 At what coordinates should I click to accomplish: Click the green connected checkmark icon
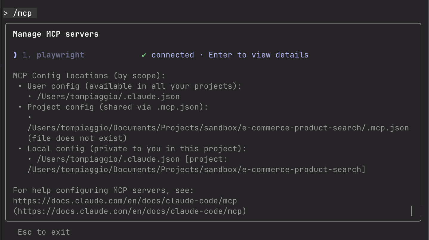click(x=144, y=55)
